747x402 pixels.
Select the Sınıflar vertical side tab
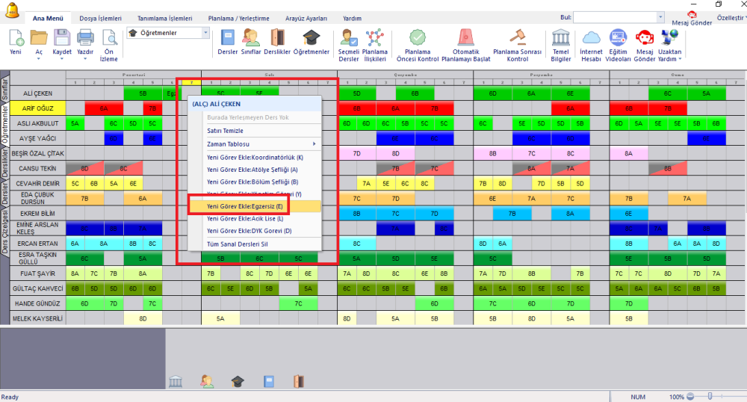[4, 88]
